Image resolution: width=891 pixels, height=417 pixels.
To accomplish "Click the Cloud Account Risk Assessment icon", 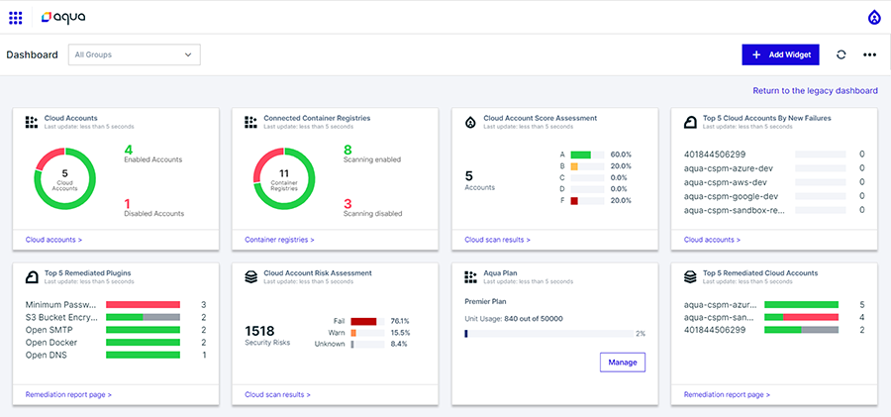I will tap(250, 277).
